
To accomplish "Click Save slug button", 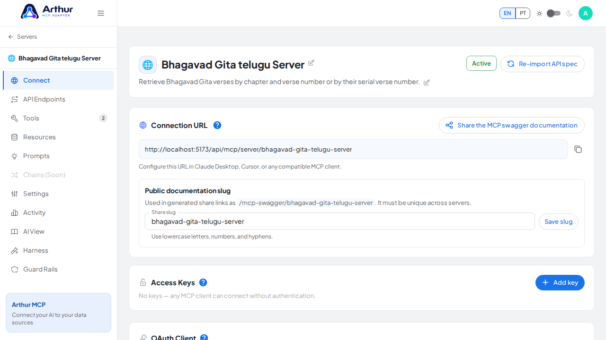I will tap(559, 221).
